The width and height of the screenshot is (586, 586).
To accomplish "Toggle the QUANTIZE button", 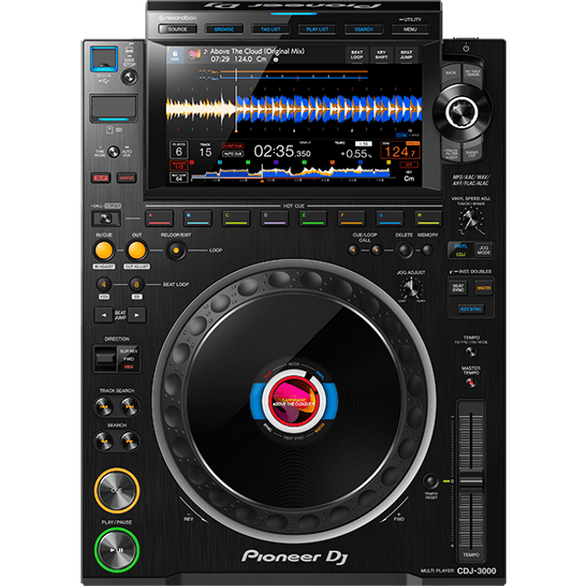I will pyautogui.click(x=126, y=178).
